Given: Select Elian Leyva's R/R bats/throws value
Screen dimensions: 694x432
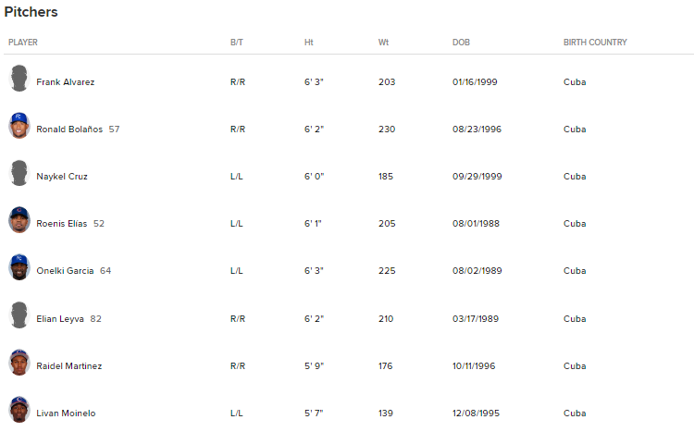Looking at the screenshot, I should pyautogui.click(x=238, y=319).
